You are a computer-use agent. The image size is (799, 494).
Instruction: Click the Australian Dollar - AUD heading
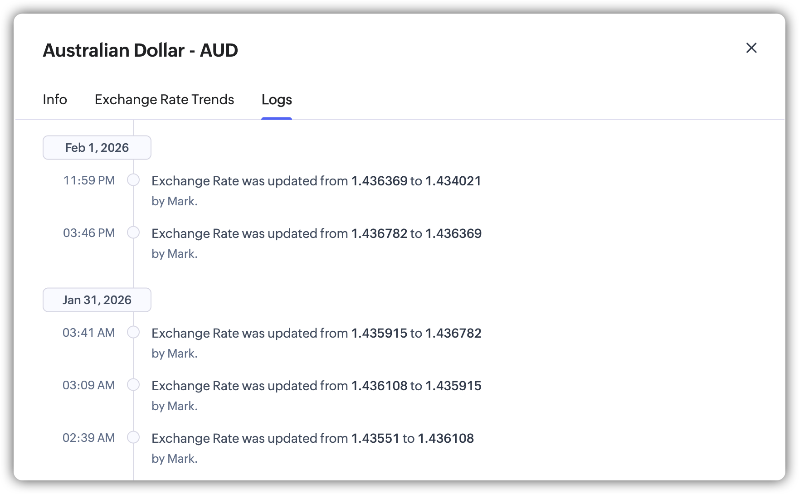coord(140,50)
